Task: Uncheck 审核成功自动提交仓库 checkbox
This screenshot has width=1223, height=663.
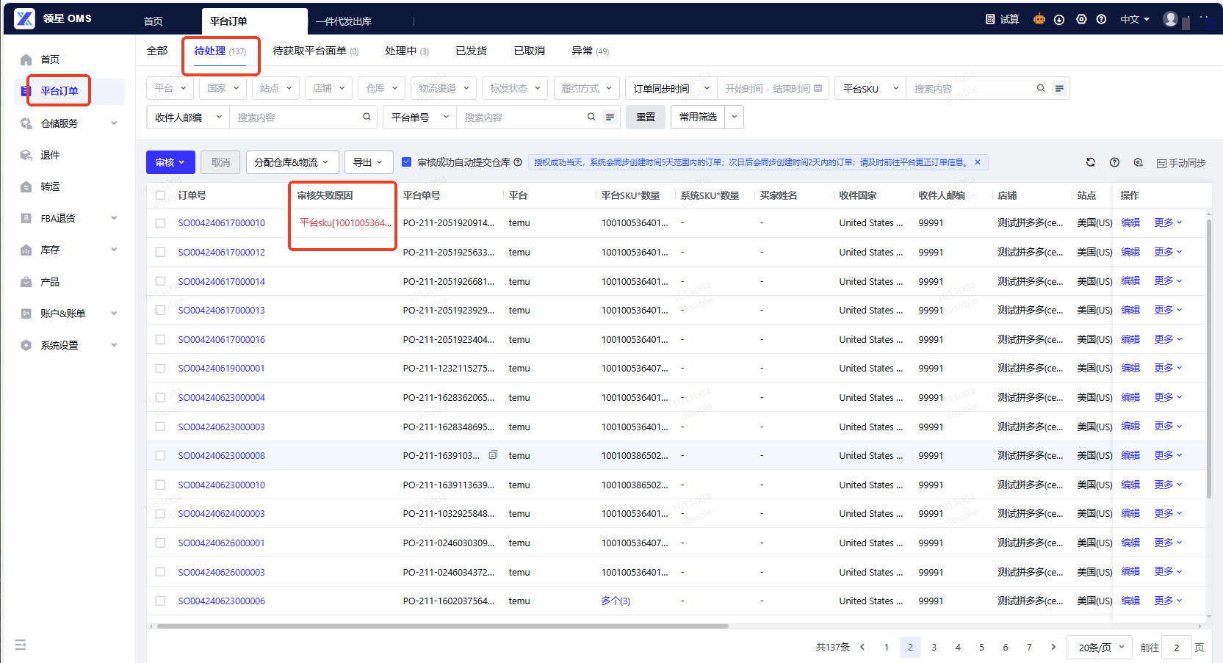Action: click(x=406, y=162)
